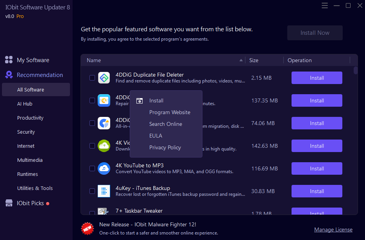The width and height of the screenshot is (365, 240).
Task: Choose Install from the context menu
Action: [166, 100]
